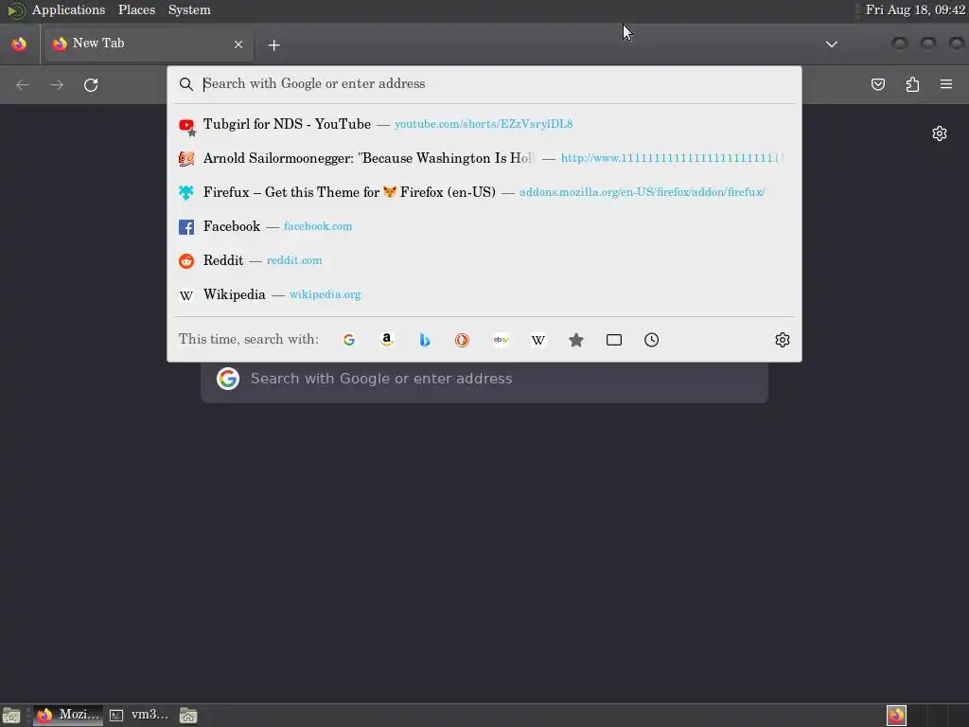969x727 pixels.
Task: Open a new tab with plus button
Action: pyautogui.click(x=273, y=44)
